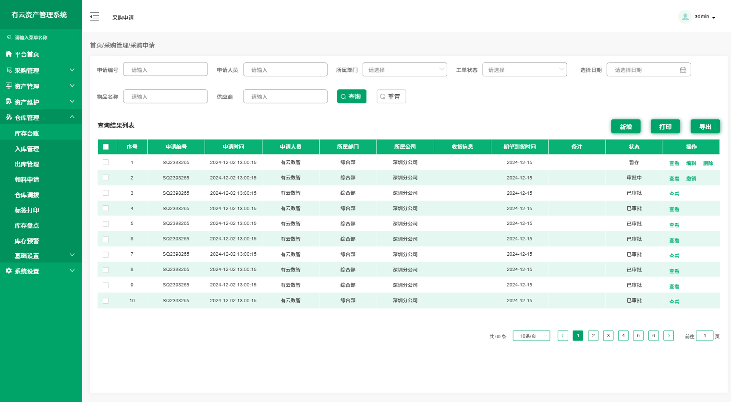Click the 采购管理 shopping cart icon
Image resolution: width=731 pixels, height=402 pixels.
[x=9, y=70]
